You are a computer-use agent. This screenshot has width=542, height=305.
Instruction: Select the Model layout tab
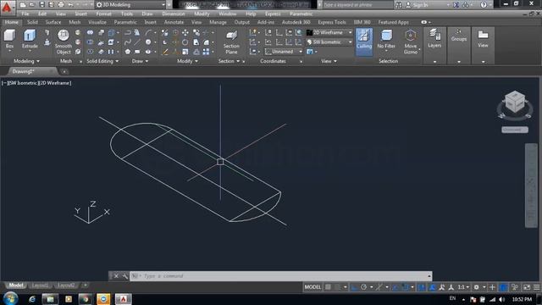(x=15, y=286)
